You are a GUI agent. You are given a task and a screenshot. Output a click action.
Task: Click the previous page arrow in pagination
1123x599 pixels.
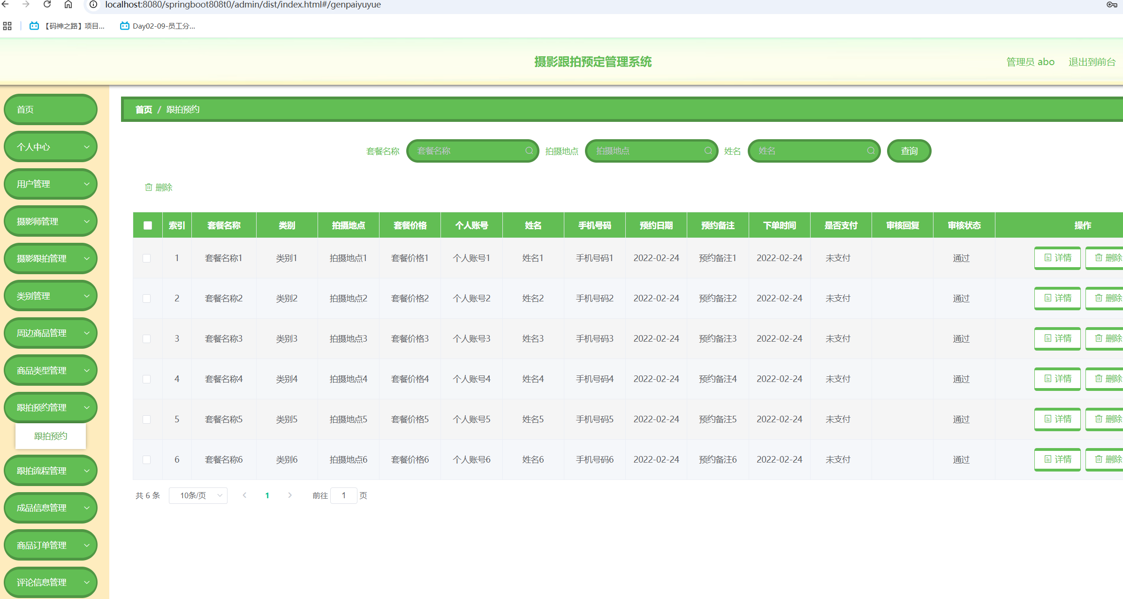tap(244, 495)
